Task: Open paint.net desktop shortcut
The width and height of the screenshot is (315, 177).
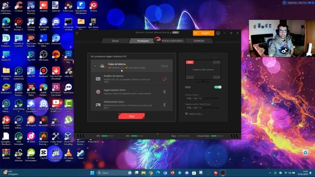Action: (56, 7)
